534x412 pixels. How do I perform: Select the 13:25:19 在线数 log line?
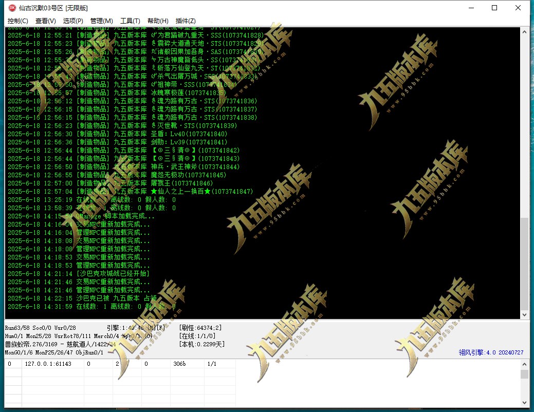click(x=91, y=199)
